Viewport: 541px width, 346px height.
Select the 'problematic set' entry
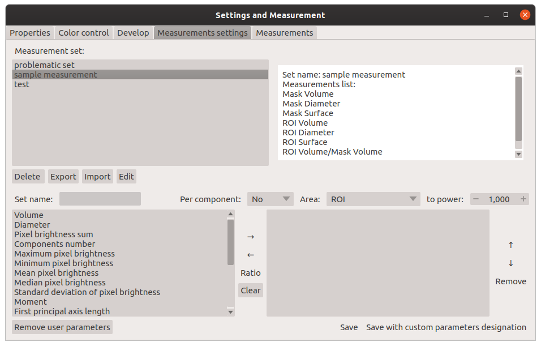click(x=140, y=65)
